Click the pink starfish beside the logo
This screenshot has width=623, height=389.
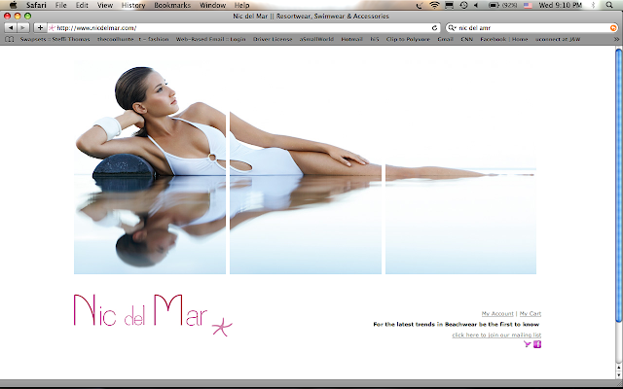(x=222, y=327)
